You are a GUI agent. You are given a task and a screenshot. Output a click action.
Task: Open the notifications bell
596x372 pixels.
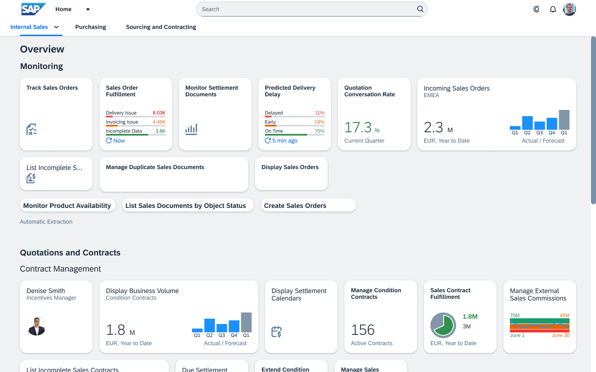pyautogui.click(x=553, y=9)
